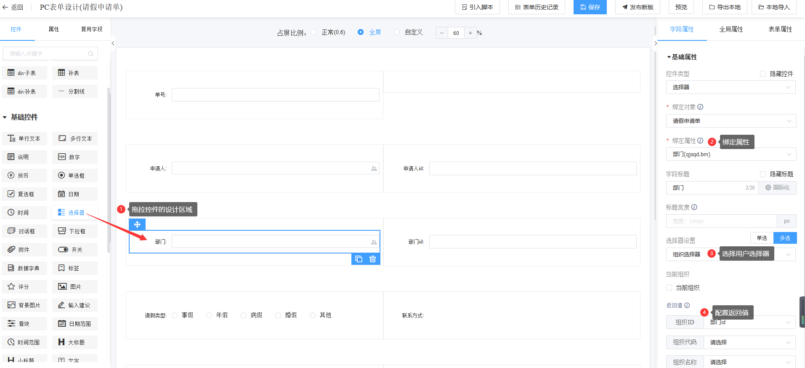Check the 隐藏控件 checkbox

763,74
